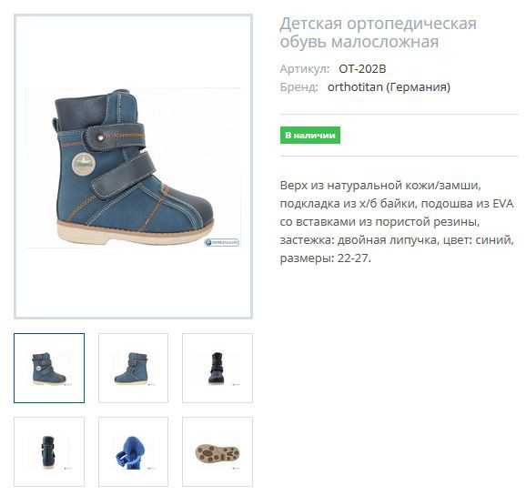Open the large blue boot product image
The width and height of the screenshot is (526, 496).
[133, 167]
